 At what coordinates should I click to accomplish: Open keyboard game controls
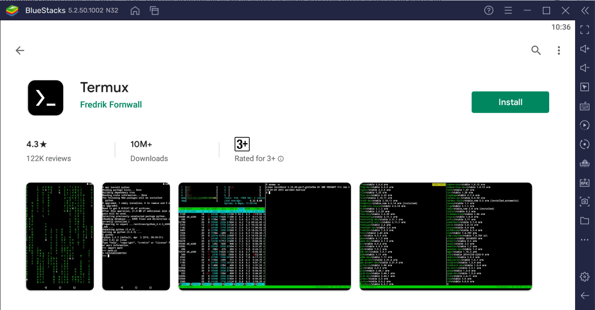point(585,106)
